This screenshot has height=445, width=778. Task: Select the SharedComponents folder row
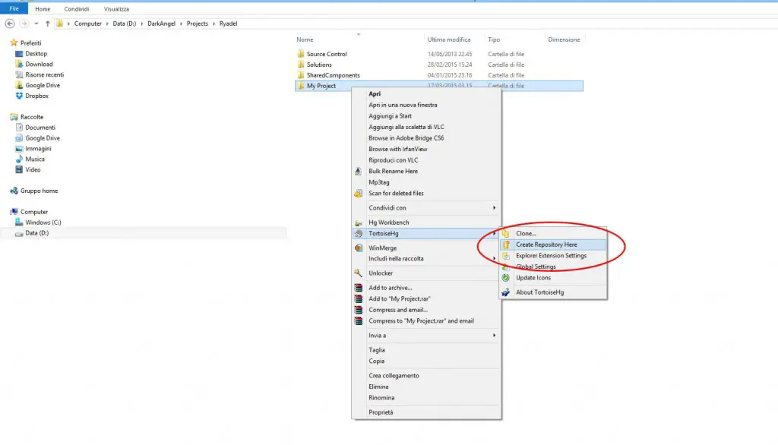(x=439, y=75)
